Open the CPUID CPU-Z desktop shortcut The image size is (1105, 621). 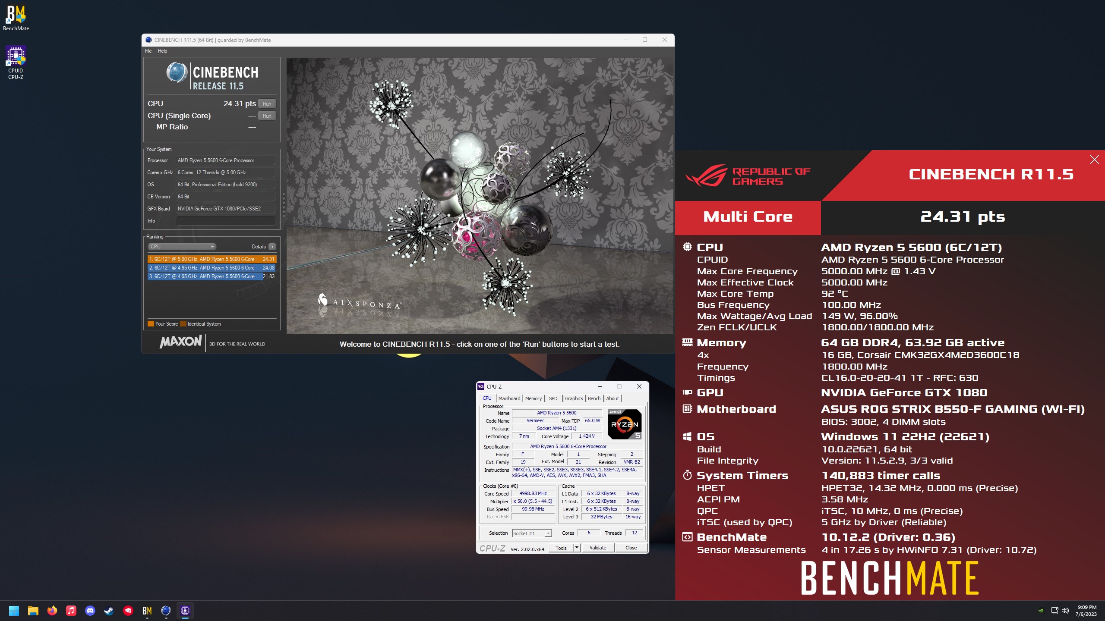coord(16,63)
